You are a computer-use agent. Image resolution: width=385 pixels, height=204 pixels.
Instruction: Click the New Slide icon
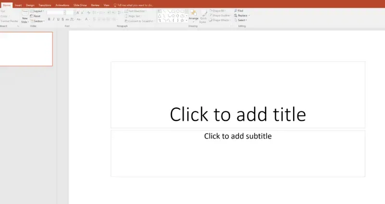click(25, 13)
